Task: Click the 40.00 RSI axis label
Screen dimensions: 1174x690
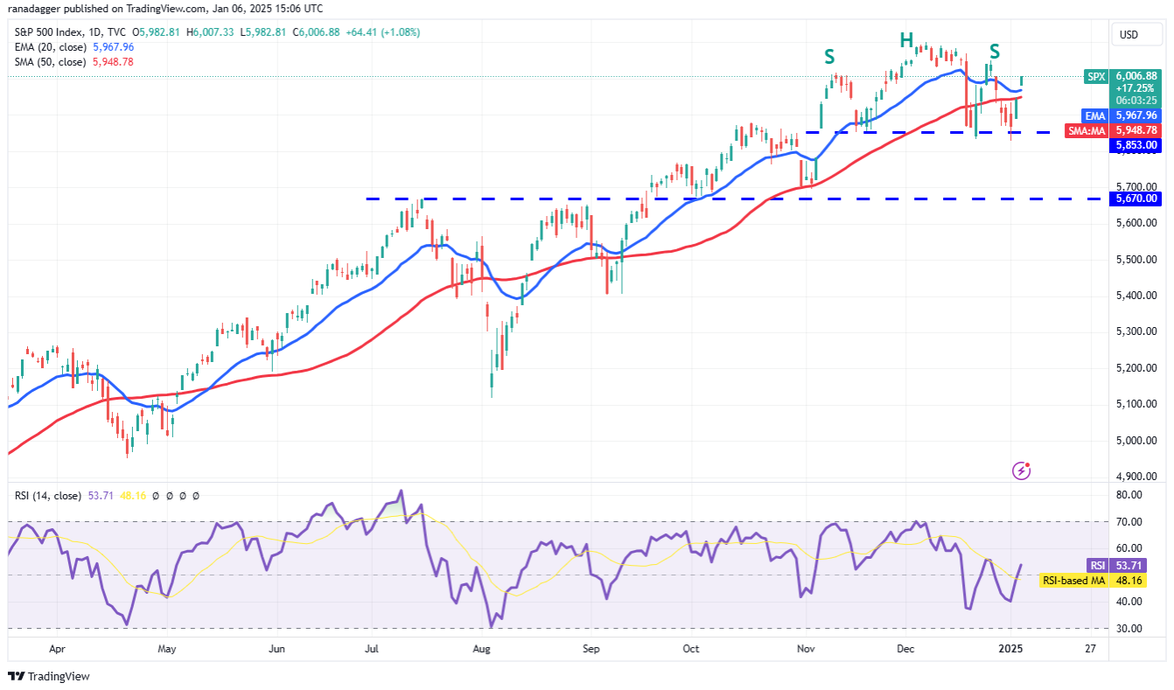Action: click(1129, 602)
